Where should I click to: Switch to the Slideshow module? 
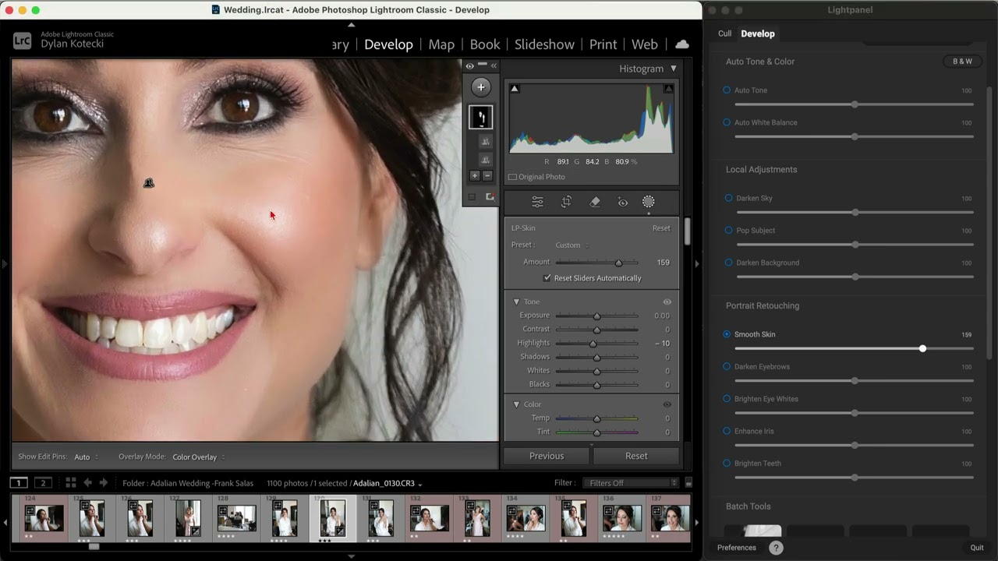pos(544,44)
